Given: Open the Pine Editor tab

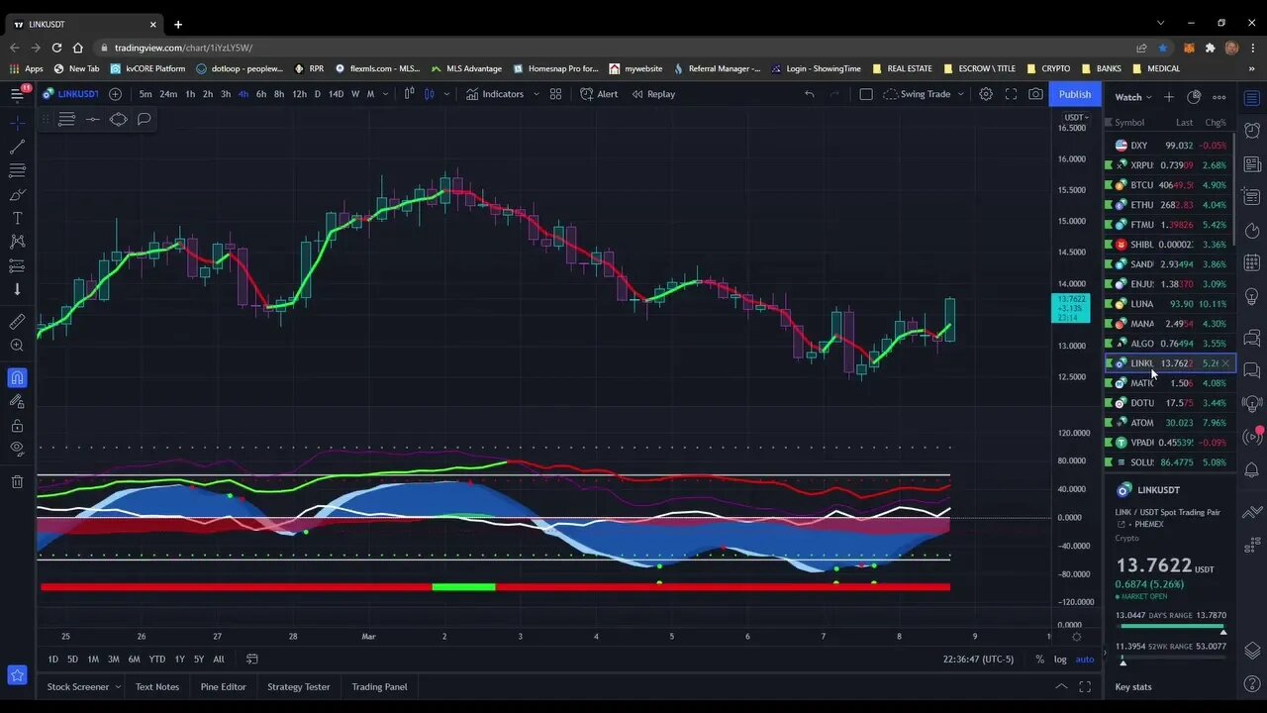Looking at the screenshot, I should pyautogui.click(x=223, y=687).
